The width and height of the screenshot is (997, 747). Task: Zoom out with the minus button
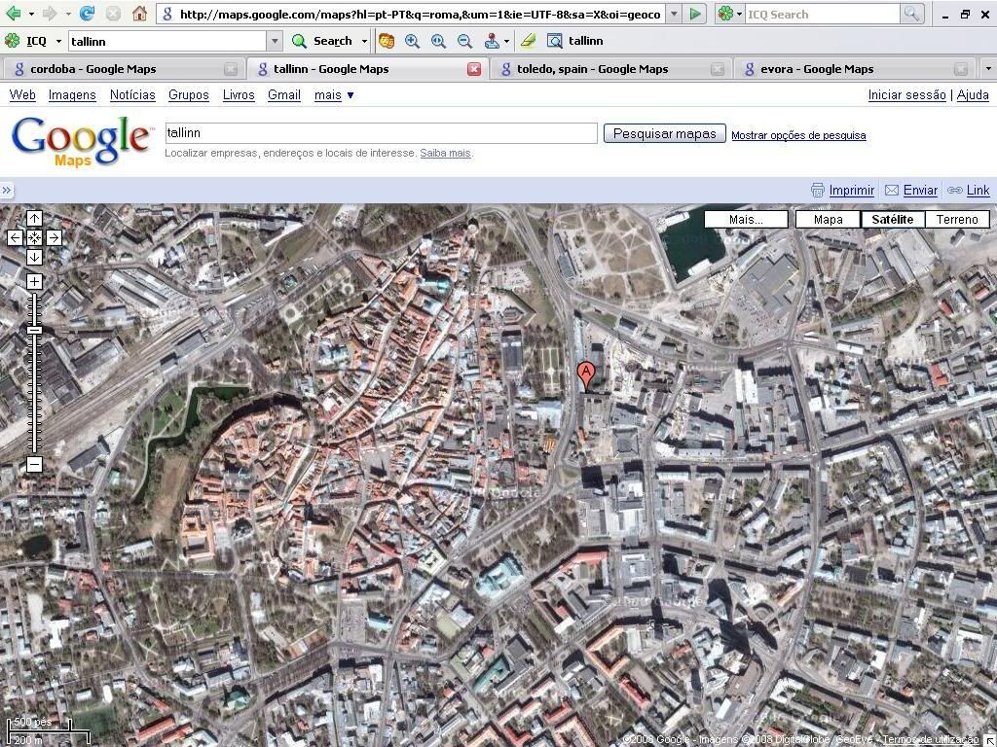tap(34, 465)
